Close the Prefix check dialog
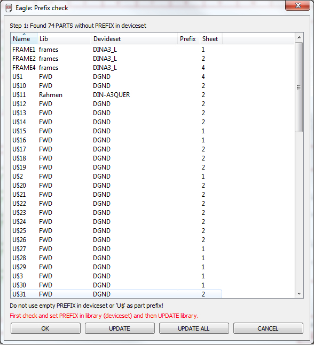This screenshot has height=345, width=314. (x=297, y=5)
